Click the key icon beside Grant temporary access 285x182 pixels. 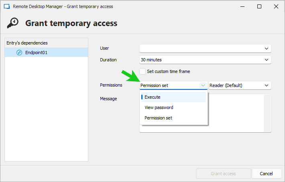[x=13, y=23]
